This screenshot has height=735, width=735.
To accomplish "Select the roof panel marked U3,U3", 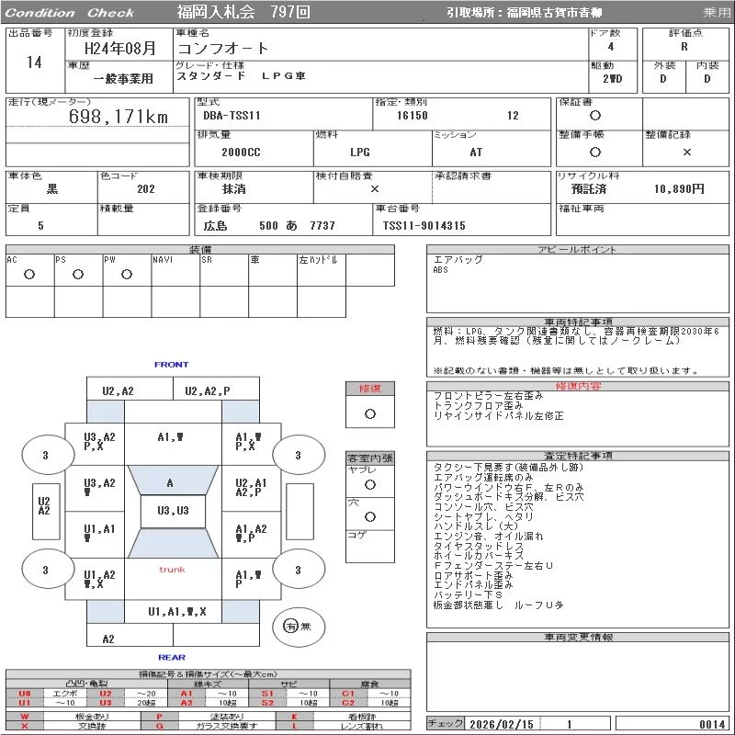I will (x=173, y=511).
